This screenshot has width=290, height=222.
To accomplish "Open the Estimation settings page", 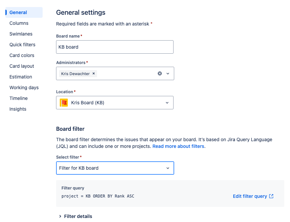I will (21, 77).
